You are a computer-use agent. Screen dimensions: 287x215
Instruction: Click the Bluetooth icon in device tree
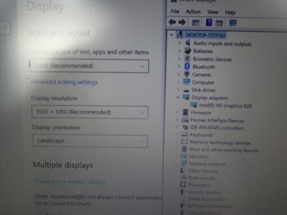pos(187,66)
